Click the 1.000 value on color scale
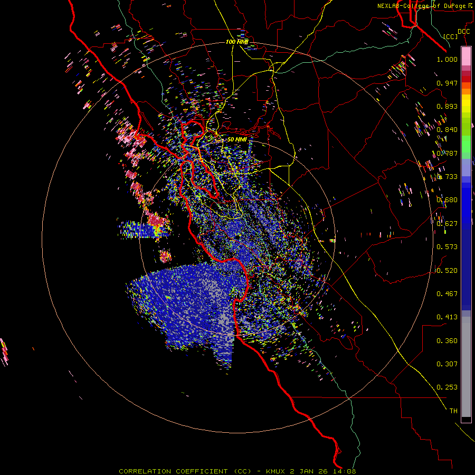Screen dimensions: 475x475 (447, 59)
